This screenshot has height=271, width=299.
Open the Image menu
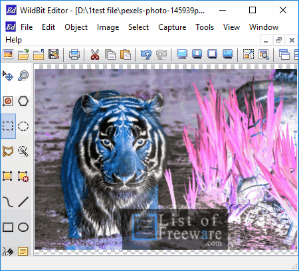tap(108, 28)
